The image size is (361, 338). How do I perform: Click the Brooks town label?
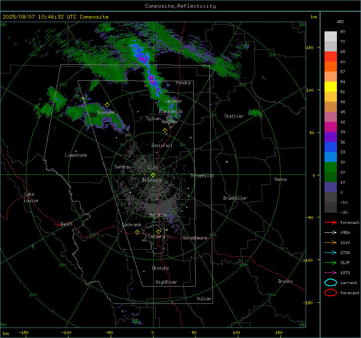coord(285,281)
